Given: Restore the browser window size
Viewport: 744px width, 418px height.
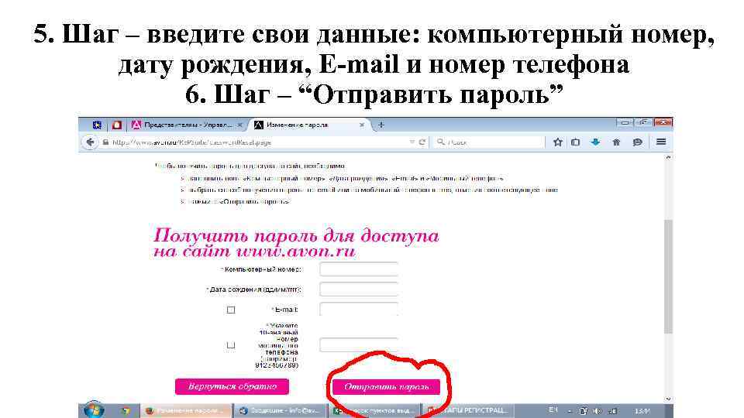Looking at the screenshot, I should click(643, 122).
